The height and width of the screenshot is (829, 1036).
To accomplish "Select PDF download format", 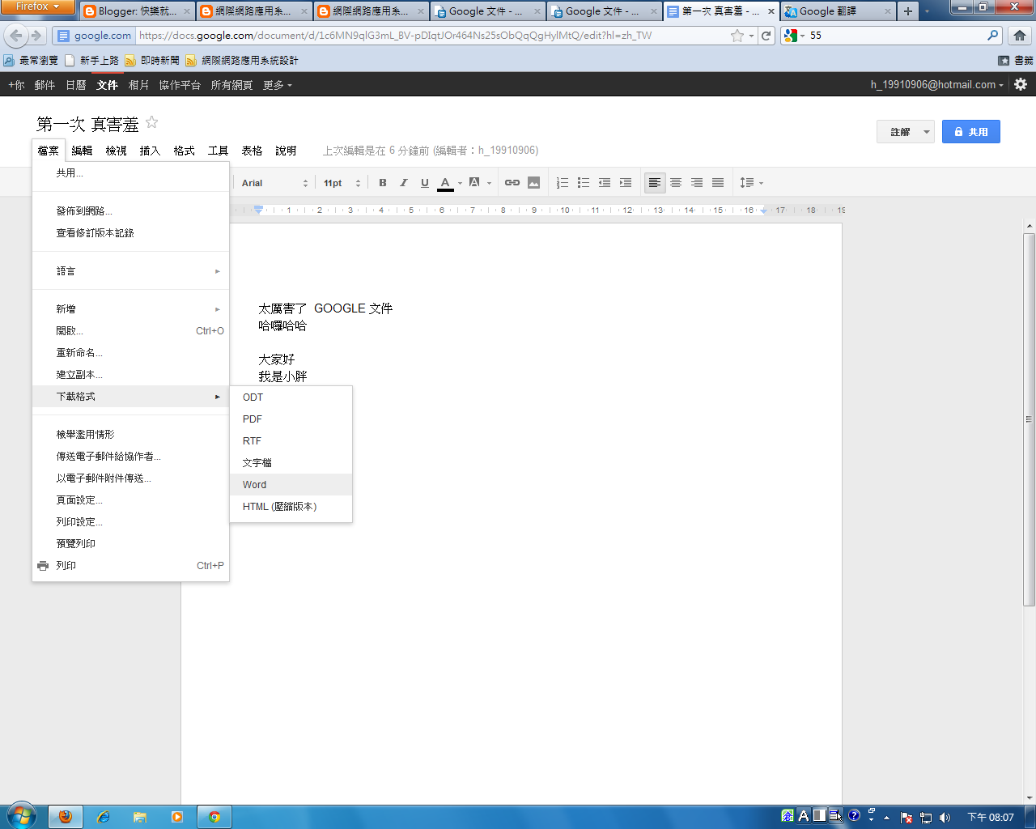I will click(x=291, y=419).
